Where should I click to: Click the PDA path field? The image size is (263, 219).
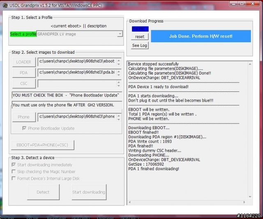click(x=77, y=73)
